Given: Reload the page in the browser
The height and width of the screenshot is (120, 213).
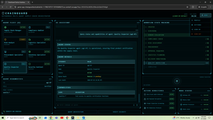Looking at the screenshot, I should coord(11,7).
